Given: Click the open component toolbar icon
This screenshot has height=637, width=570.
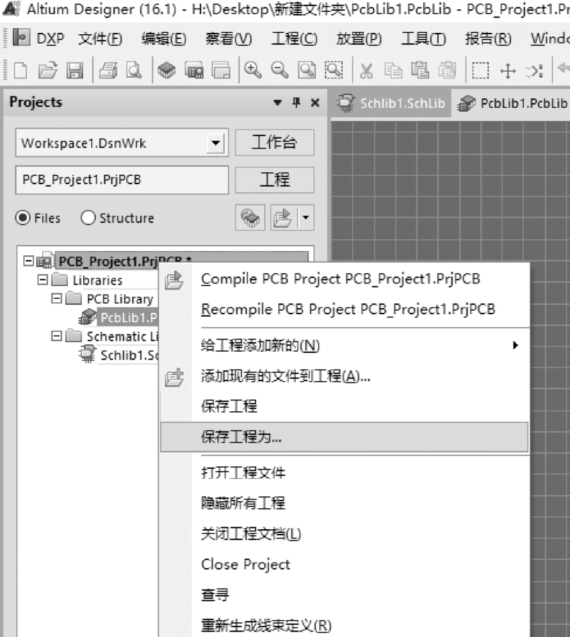Looking at the screenshot, I should [x=166, y=71].
